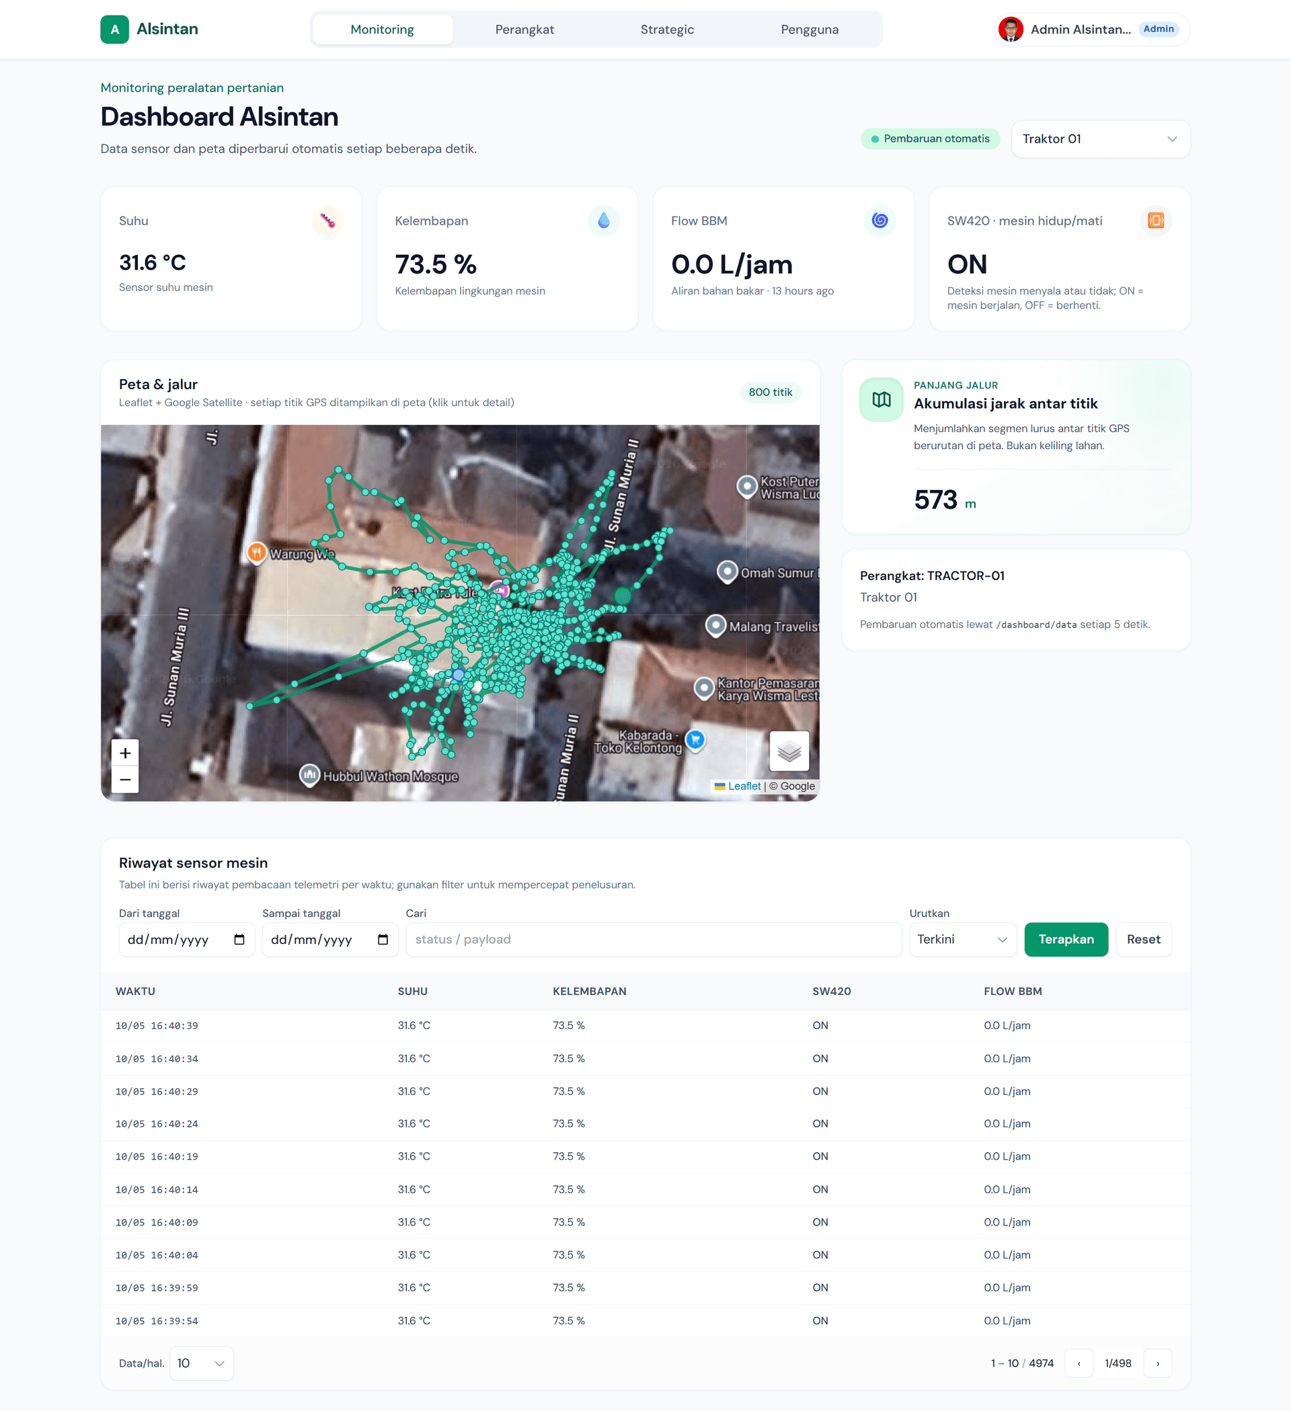
Task: Open the Traktor 01 device dropdown
Action: point(1101,139)
